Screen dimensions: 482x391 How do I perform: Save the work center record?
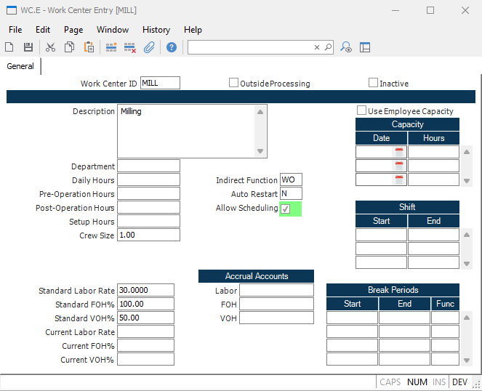pos(28,47)
